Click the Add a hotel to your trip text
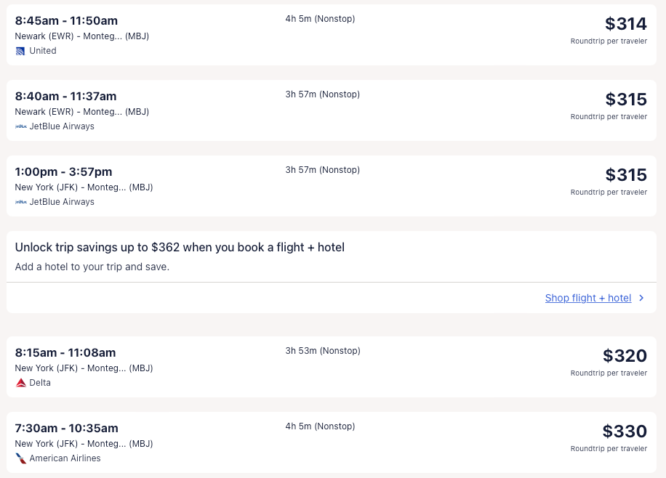This screenshot has width=666, height=478. click(x=92, y=267)
